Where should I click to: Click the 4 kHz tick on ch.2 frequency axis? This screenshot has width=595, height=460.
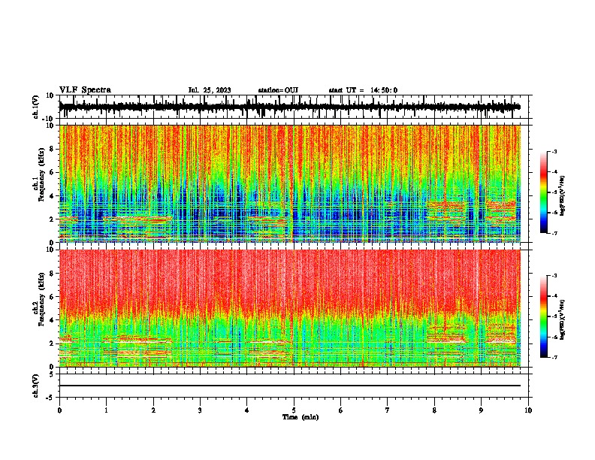tap(52, 320)
